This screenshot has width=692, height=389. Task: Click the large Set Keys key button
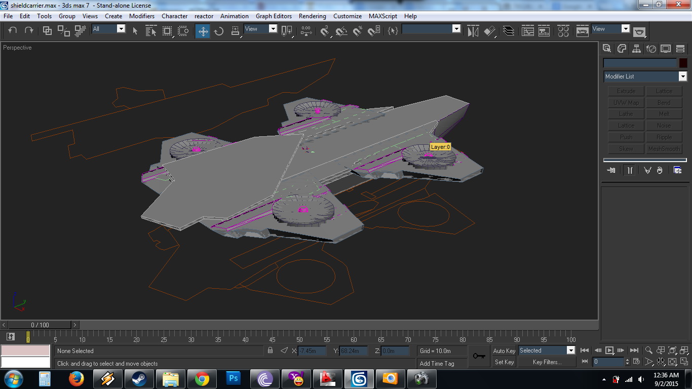pos(479,356)
